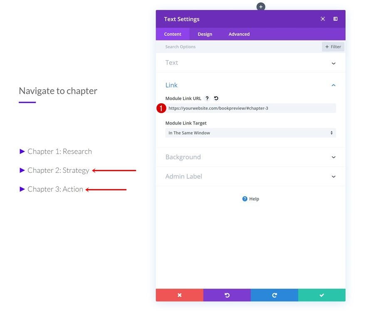
Task: Expand modal to fullscreen icon
Action: (x=323, y=19)
